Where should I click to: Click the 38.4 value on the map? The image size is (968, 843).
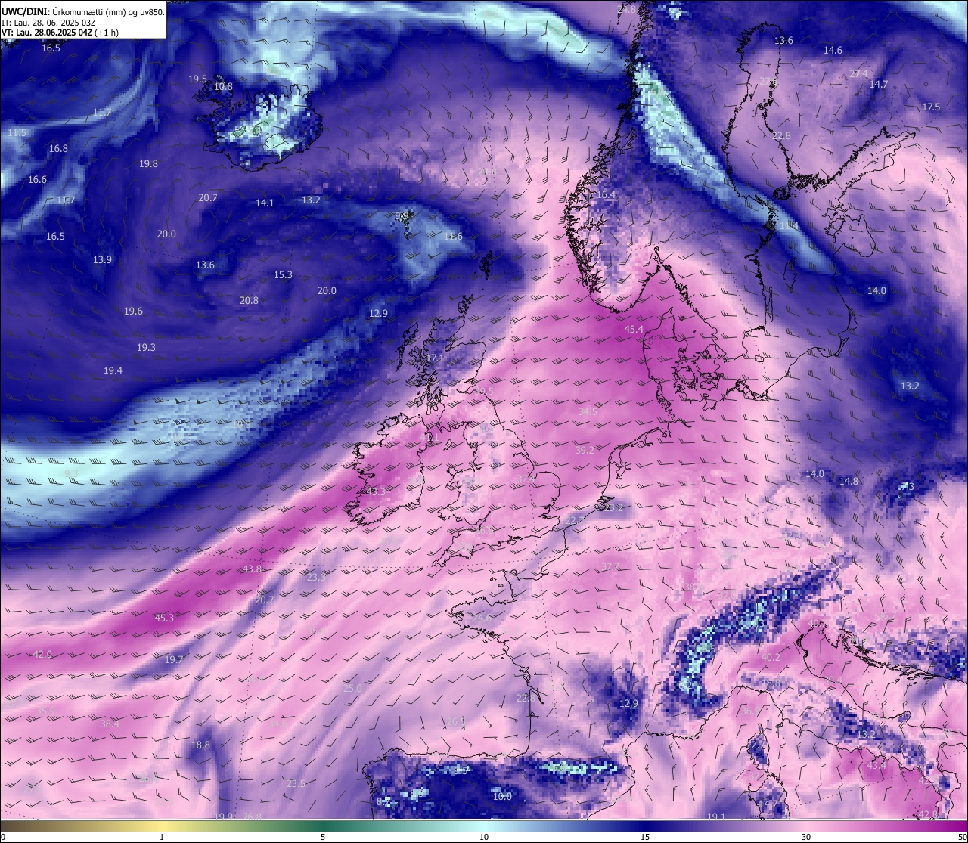click(x=110, y=724)
